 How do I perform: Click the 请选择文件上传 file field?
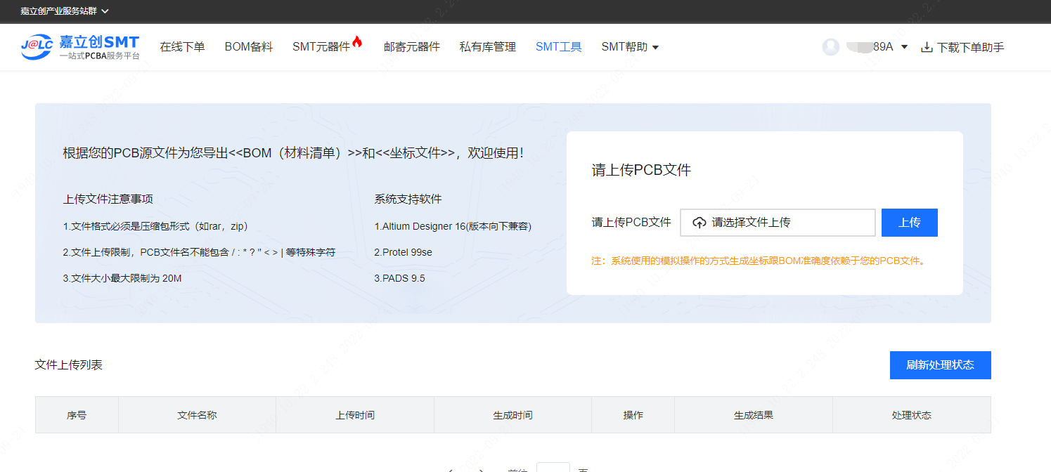[778, 223]
